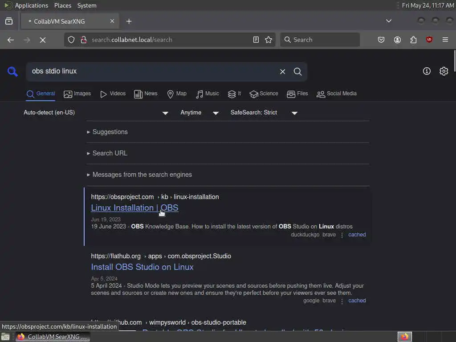
Task: Close the CollabVM SearXNG tab
Action: click(112, 21)
